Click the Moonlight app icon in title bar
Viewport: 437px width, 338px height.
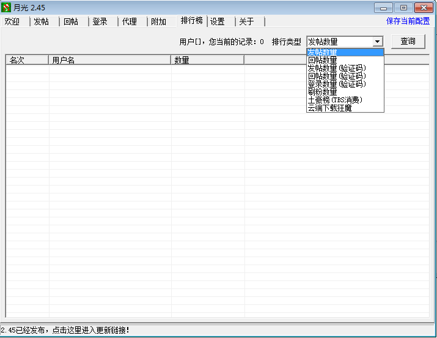pos(7,7)
